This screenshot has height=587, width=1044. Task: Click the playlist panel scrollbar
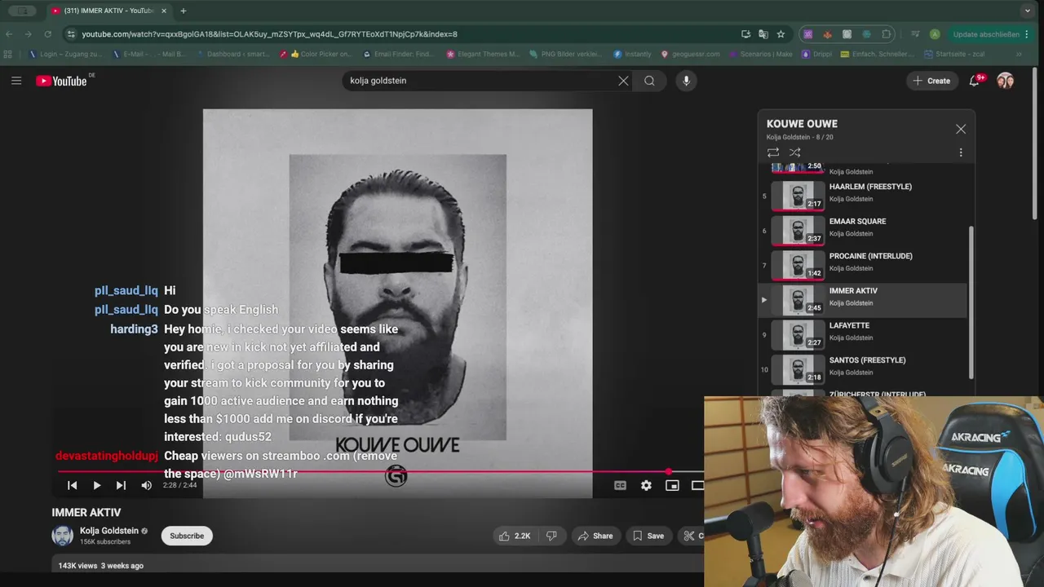pyautogui.click(x=971, y=302)
